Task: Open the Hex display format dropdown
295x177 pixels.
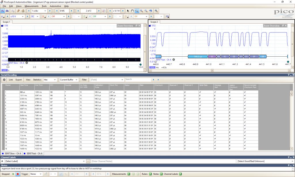Action: [55, 80]
